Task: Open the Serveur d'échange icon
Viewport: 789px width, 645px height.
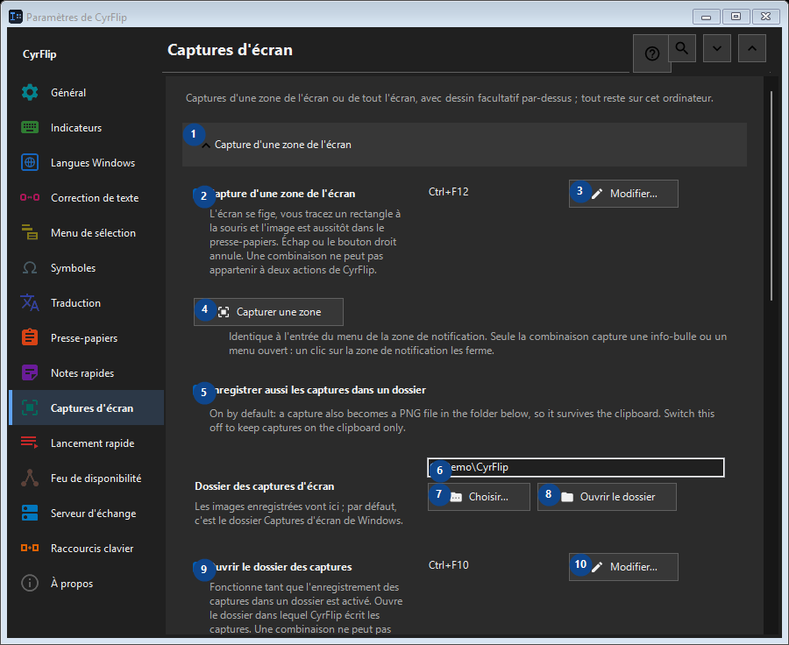Action: coord(30,514)
